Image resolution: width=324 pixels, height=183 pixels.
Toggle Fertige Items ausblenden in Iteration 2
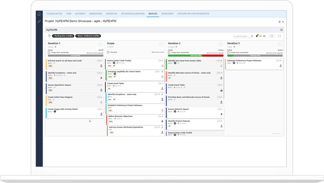click(x=168, y=52)
